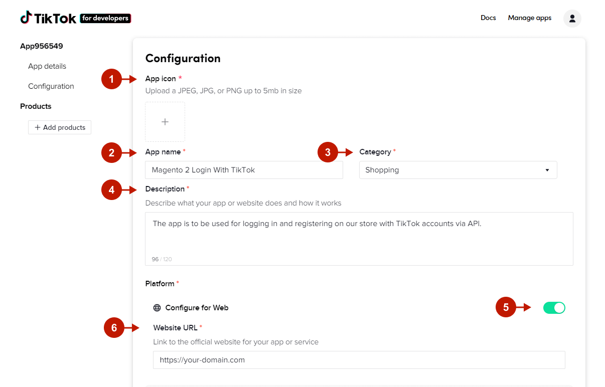Screen dimensions: 605x387
Task: Click the 'Configure for Web' label text
Action: coord(197,308)
